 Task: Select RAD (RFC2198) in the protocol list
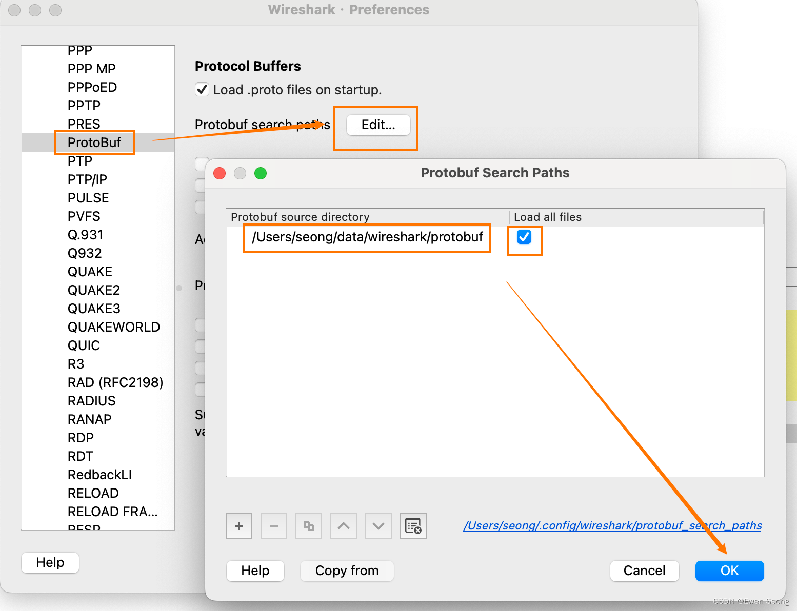pos(98,382)
